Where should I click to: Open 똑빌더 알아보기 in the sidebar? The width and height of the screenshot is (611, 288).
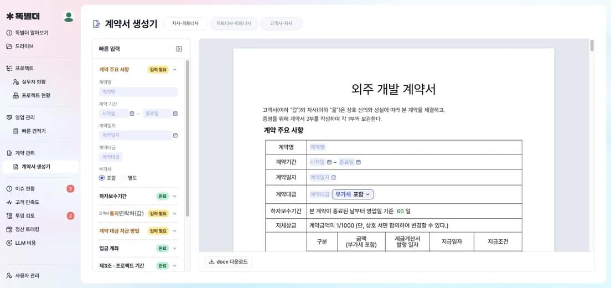[x=27, y=33]
